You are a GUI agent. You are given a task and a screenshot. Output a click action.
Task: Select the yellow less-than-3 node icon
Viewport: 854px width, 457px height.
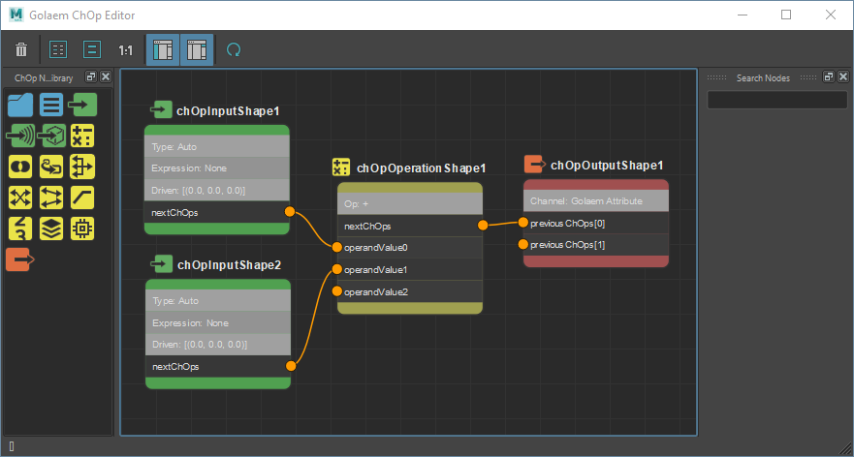(x=20, y=228)
